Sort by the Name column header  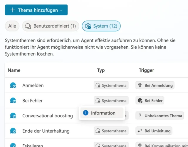tap(14, 70)
